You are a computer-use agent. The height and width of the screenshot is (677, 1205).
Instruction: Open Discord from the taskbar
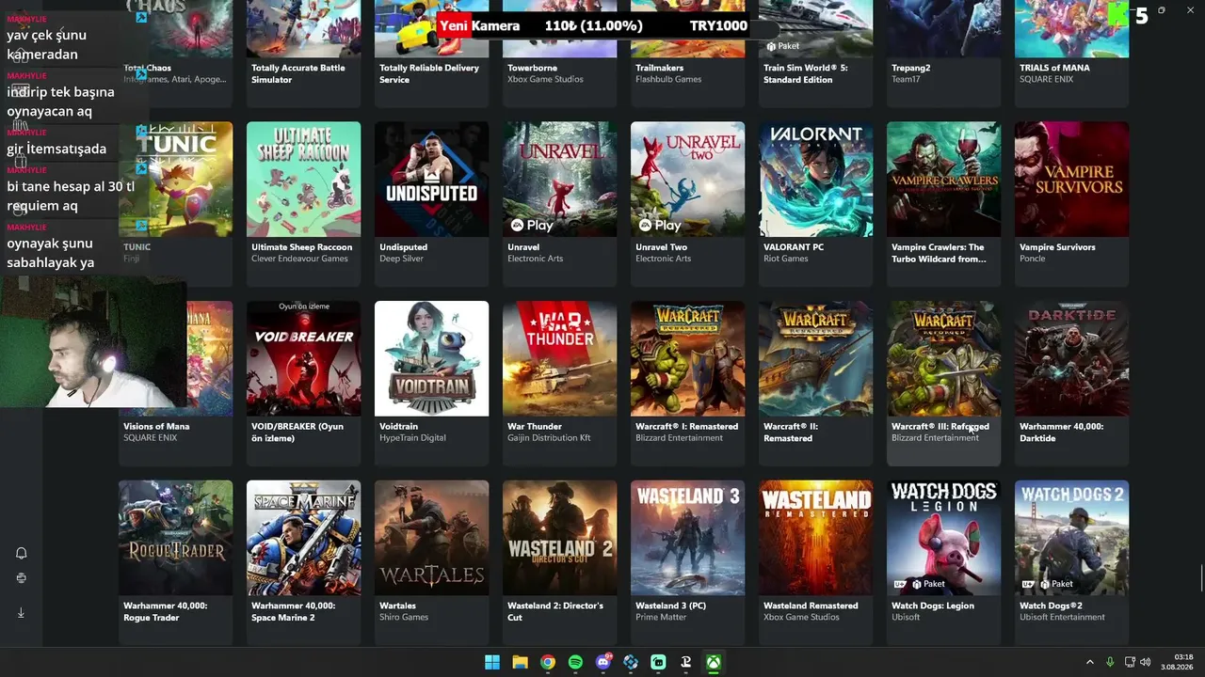(x=603, y=662)
